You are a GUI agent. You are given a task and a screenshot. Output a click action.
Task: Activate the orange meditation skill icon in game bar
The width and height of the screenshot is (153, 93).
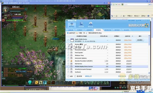tap(74, 83)
